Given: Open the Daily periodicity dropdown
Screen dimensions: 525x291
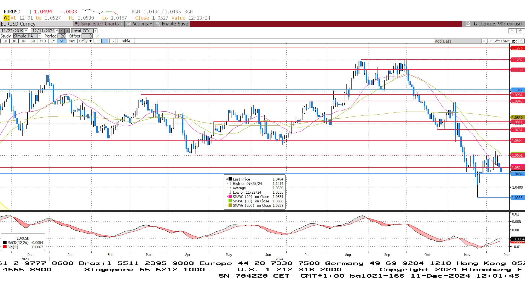Looking at the screenshot, I should coord(85,41).
